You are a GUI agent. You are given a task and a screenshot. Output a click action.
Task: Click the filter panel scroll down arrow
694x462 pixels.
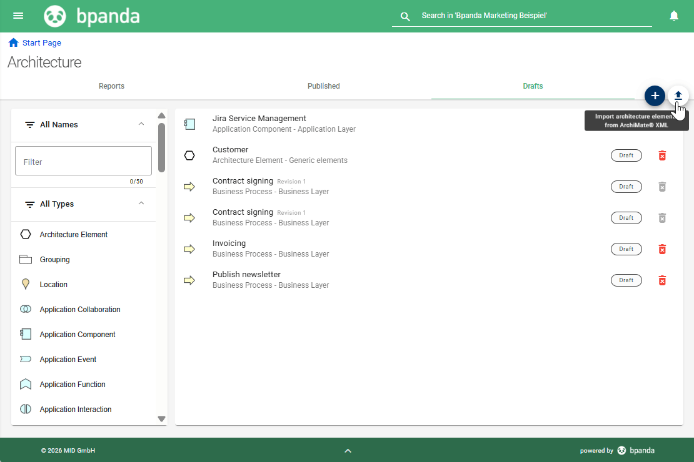pyautogui.click(x=161, y=419)
